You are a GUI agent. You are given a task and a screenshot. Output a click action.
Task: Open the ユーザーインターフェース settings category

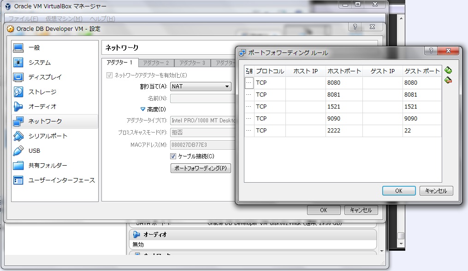point(55,180)
